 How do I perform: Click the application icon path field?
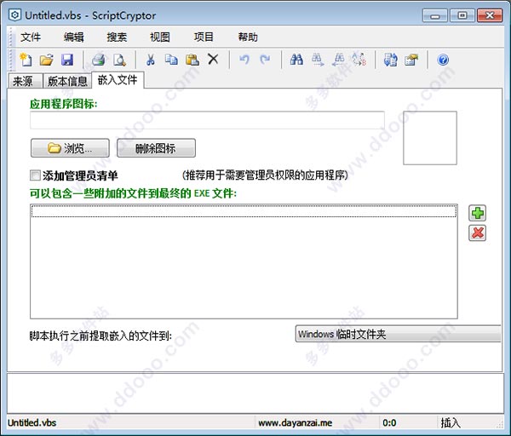coord(207,120)
